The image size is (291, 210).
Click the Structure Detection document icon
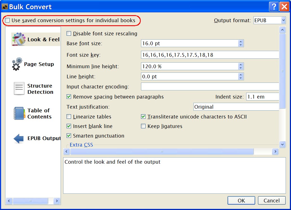pyautogui.click(x=19, y=88)
